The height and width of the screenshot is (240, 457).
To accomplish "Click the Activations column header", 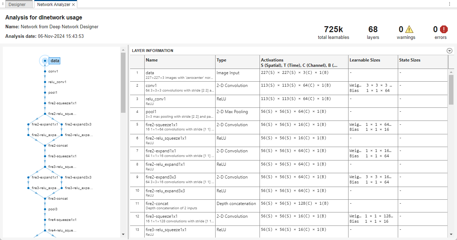I will click(x=303, y=62).
